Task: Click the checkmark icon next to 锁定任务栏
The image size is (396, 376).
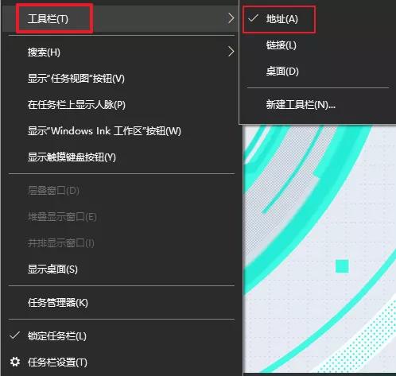Action: [x=14, y=335]
